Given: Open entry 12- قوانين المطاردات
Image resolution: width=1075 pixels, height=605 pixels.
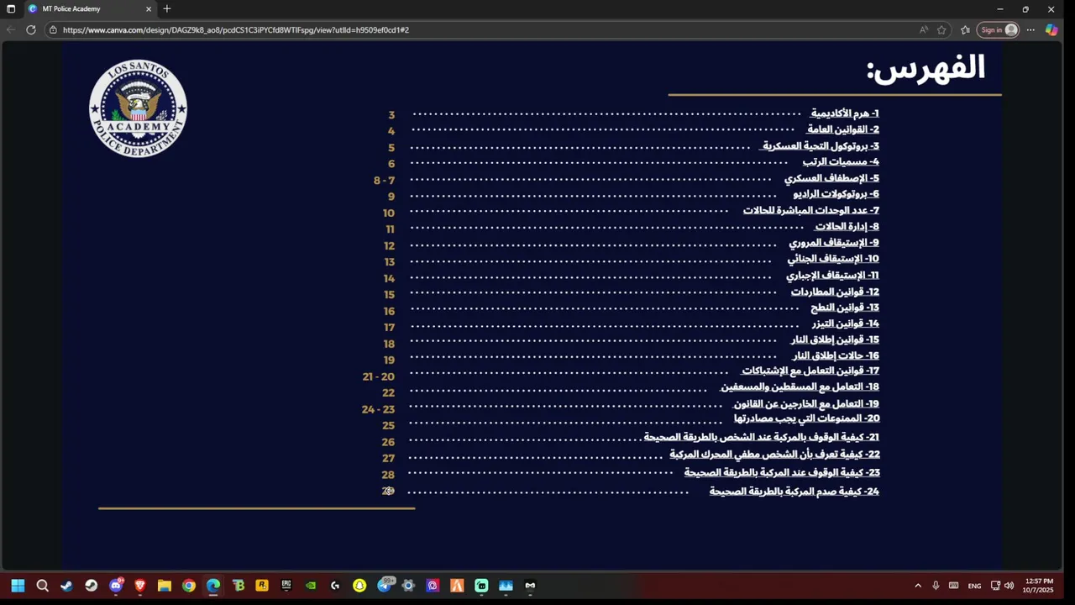Looking at the screenshot, I should tap(835, 292).
